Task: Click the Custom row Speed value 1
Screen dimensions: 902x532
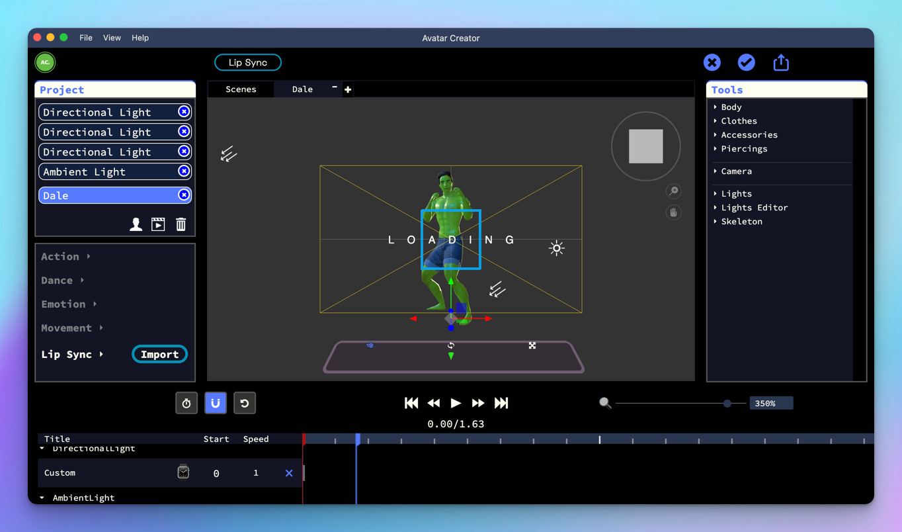Action: (x=256, y=473)
